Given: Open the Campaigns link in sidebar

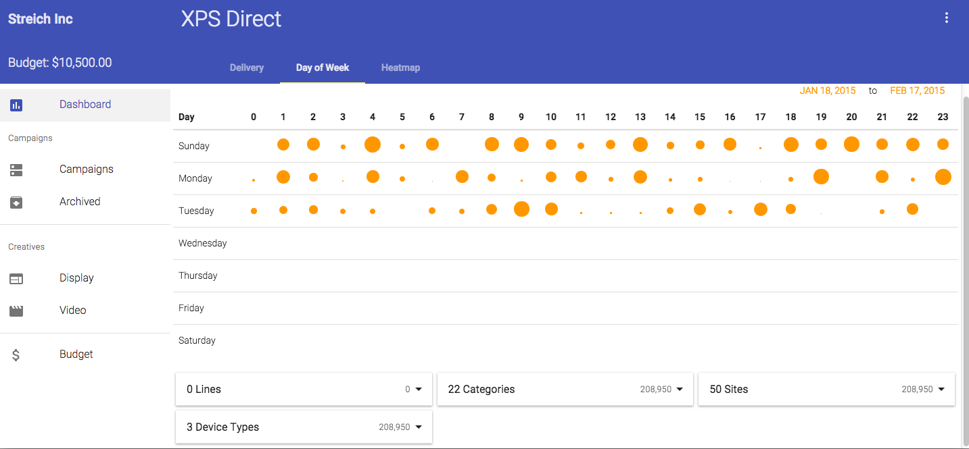Looking at the screenshot, I should click(x=86, y=169).
